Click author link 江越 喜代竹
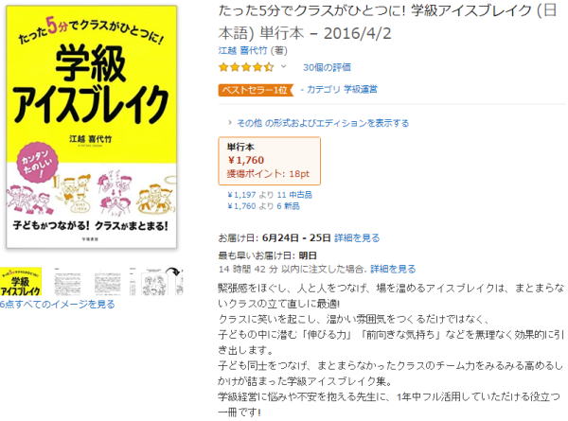Image resolution: width=568 pixels, height=421 pixels. click(242, 50)
